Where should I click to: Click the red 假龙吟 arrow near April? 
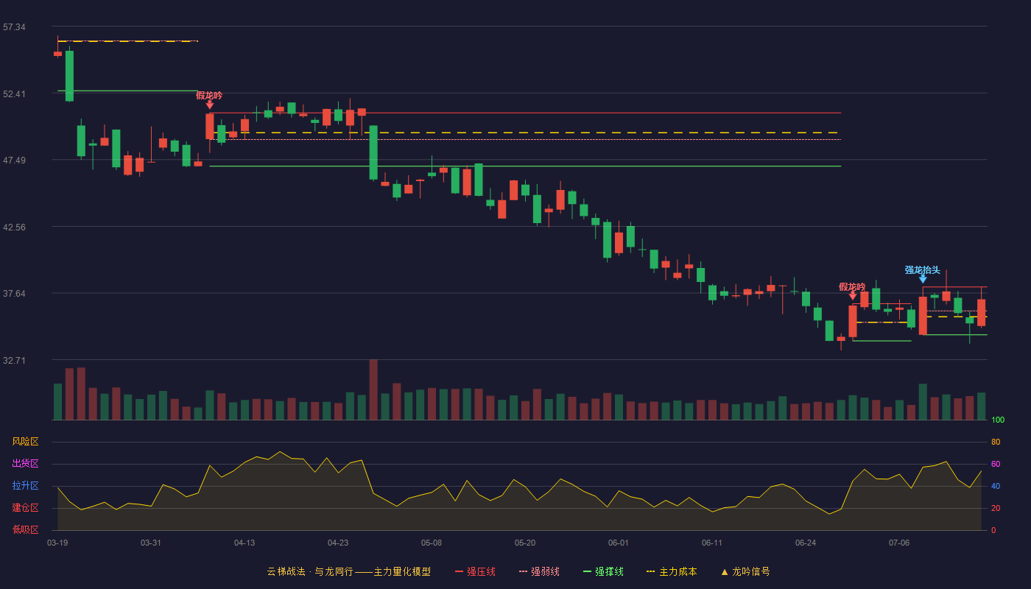click(210, 105)
